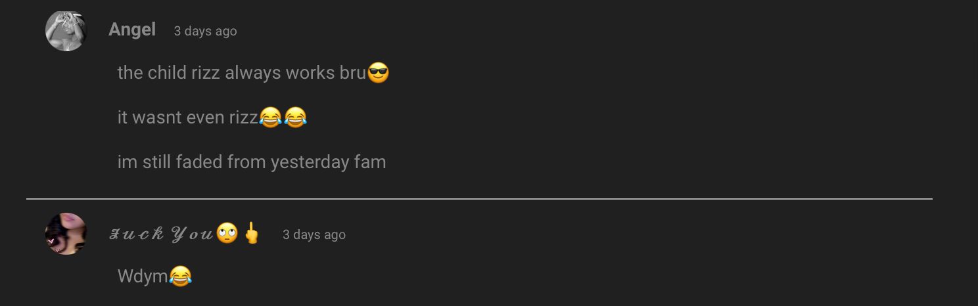Viewport: 978px width, 306px height.
Task: Click the laughing emoji after "Wdym"
Action: click(x=181, y=276)
